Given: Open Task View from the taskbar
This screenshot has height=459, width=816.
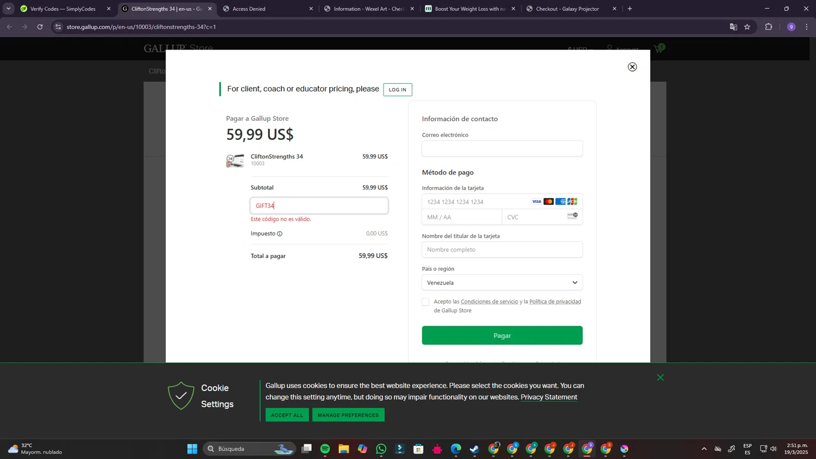Looking at the screenshot, I should click(307, 449).
